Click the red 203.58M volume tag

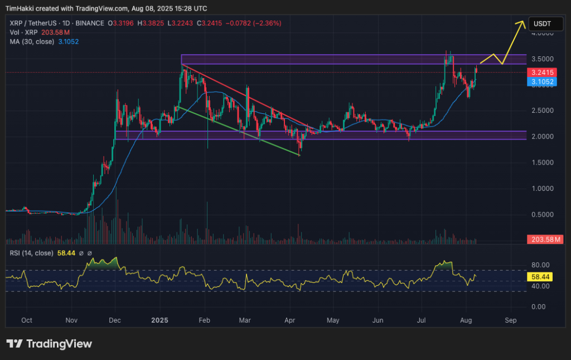[544, 239]
